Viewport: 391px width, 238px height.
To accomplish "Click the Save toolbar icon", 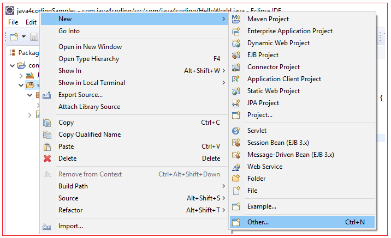I will tap(34, 37).
